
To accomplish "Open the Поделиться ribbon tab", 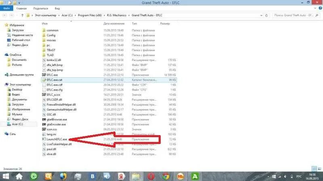I will 41,8.
